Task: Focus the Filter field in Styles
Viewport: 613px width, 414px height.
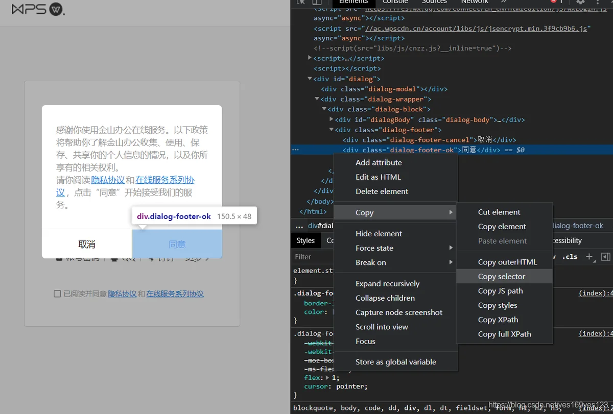Action: point(313,257)
